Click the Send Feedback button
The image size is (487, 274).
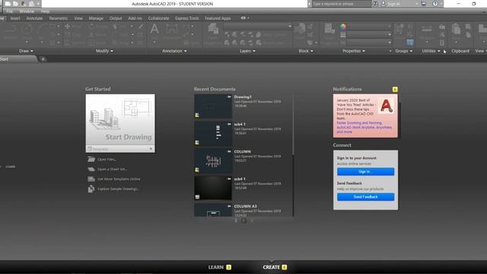(x=365, y=196)
